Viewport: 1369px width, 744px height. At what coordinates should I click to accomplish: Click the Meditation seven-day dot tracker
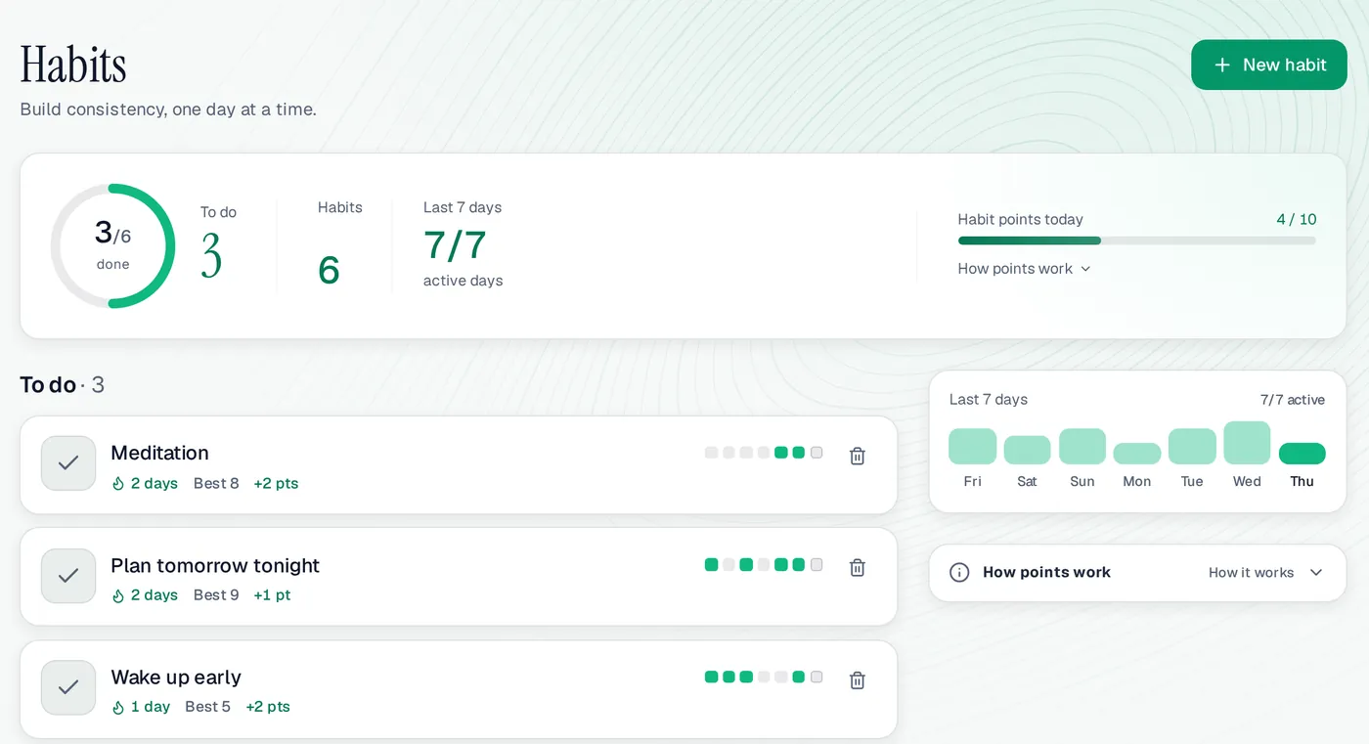tap(764, 453)
